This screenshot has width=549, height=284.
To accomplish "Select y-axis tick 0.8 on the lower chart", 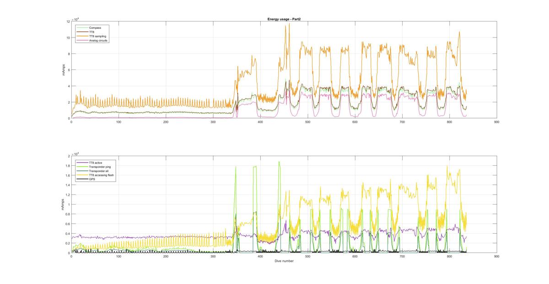I will (68, 214).
